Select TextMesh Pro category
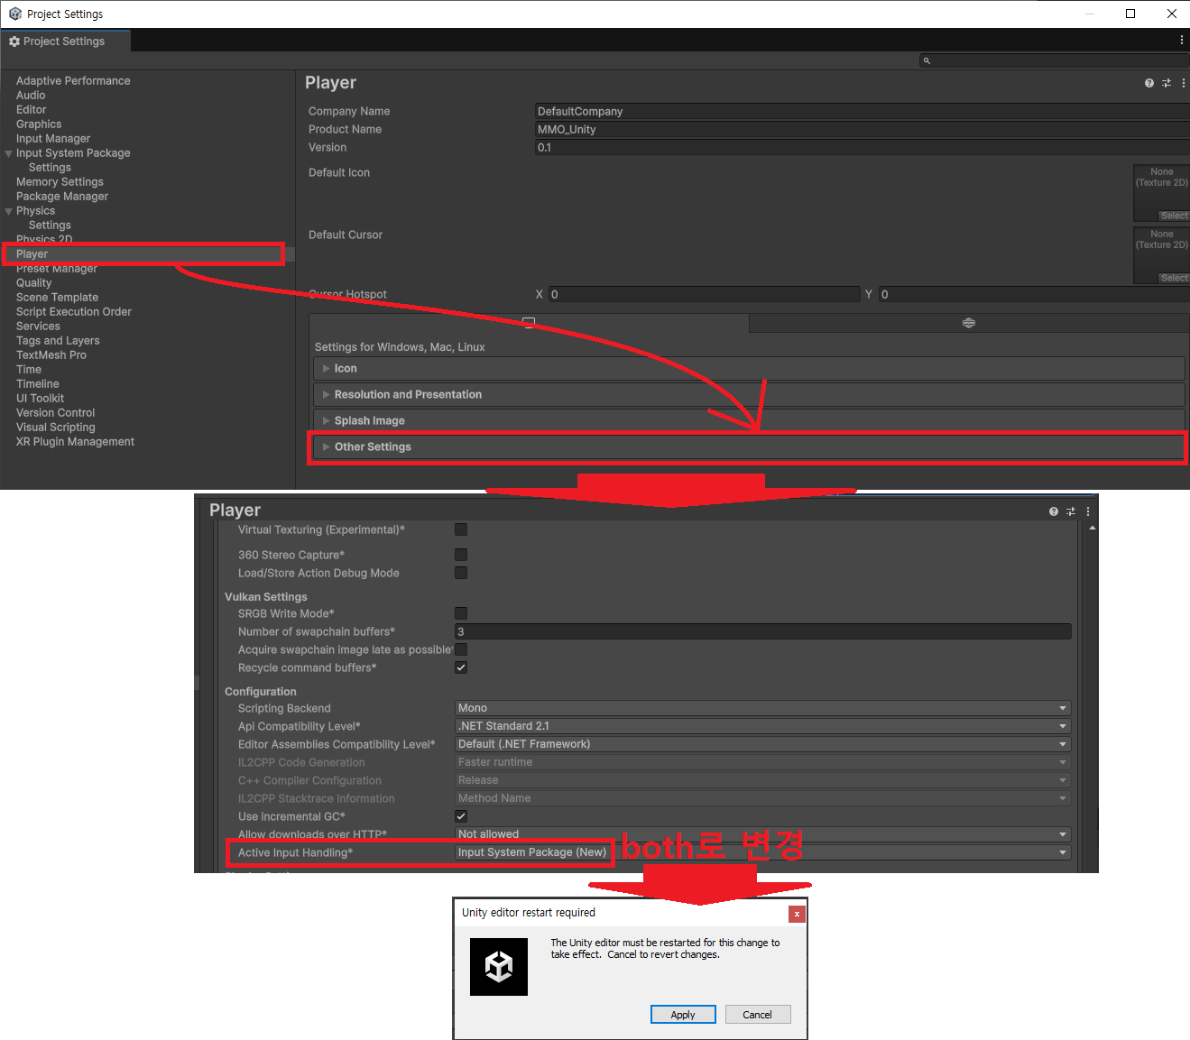 coord(51,355)
